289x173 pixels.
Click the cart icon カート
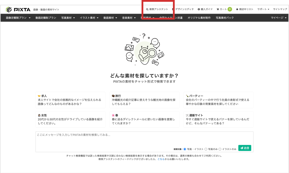(221, 9)
